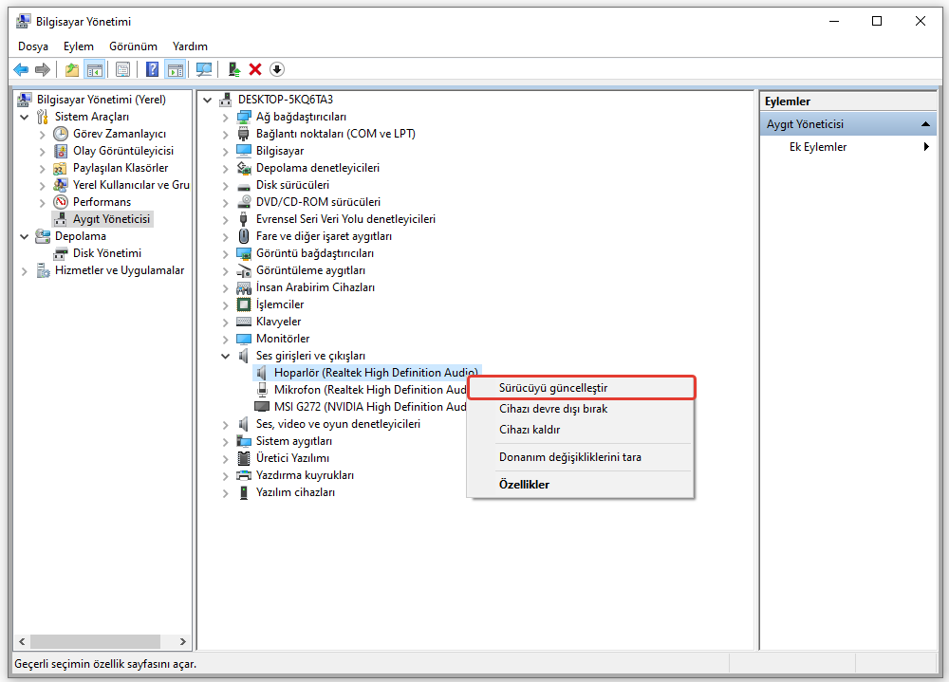Open the Görünüm menu
The height and width of the screenshot is (682, 949).
(133, 46)
